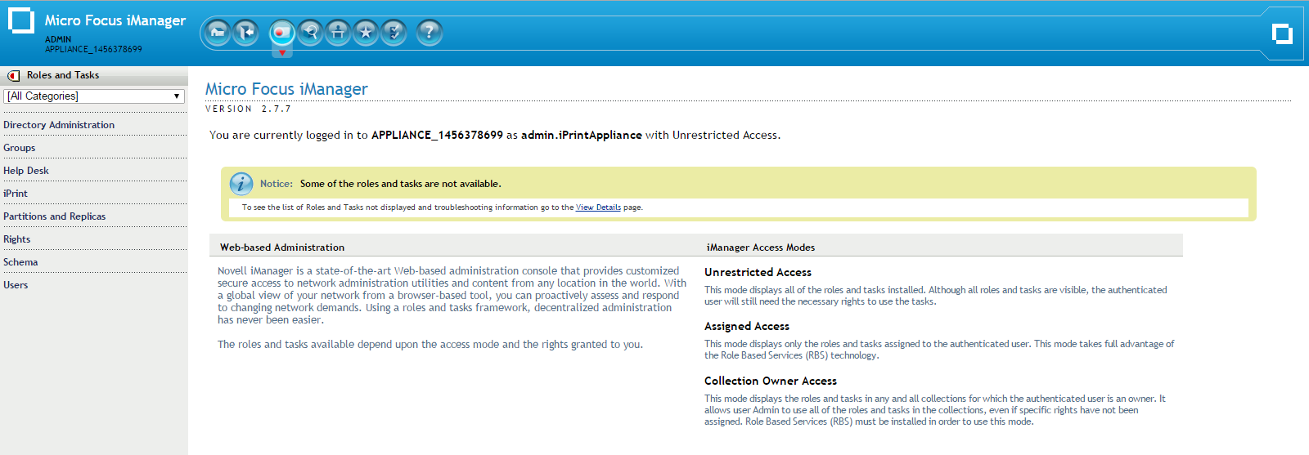1309x455 pixels.
Task: Expand the Schema role
Action: point(20,262)
